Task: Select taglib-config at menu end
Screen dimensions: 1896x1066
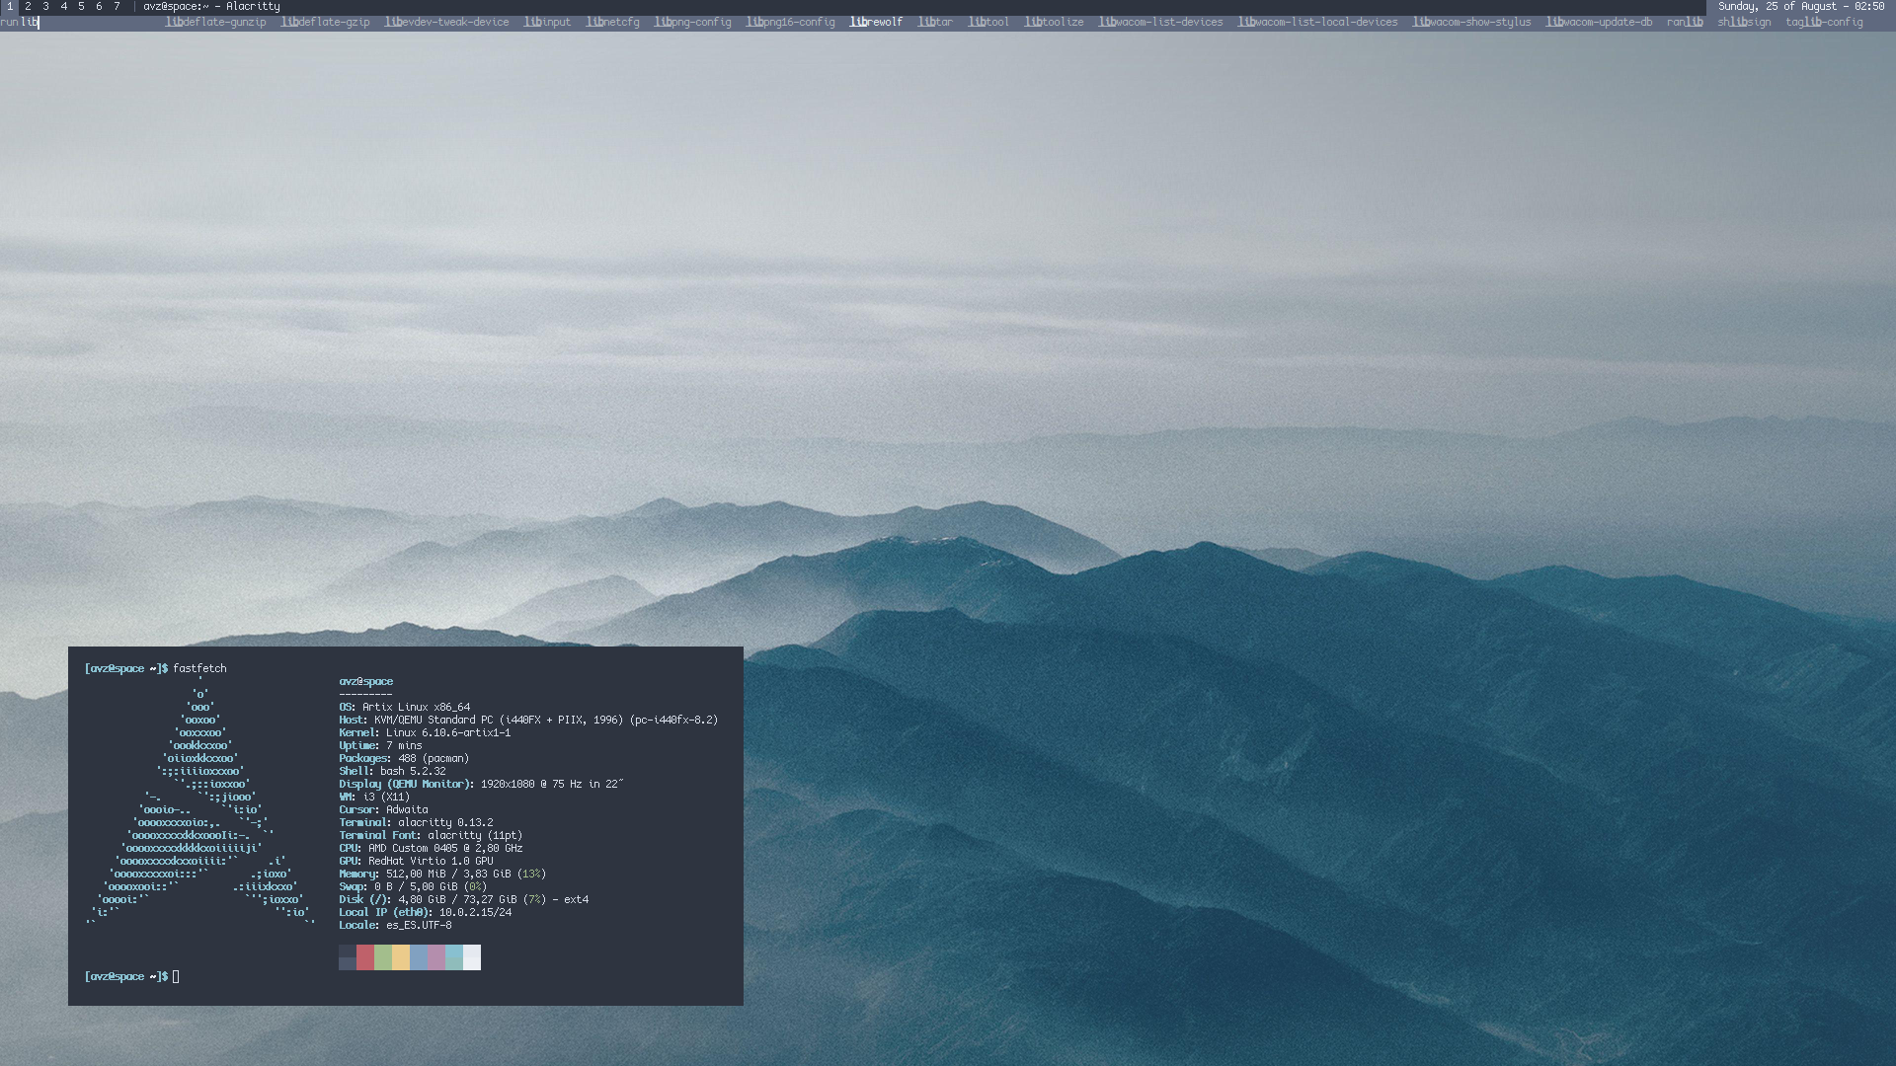Action: [x=1824, y=22]
